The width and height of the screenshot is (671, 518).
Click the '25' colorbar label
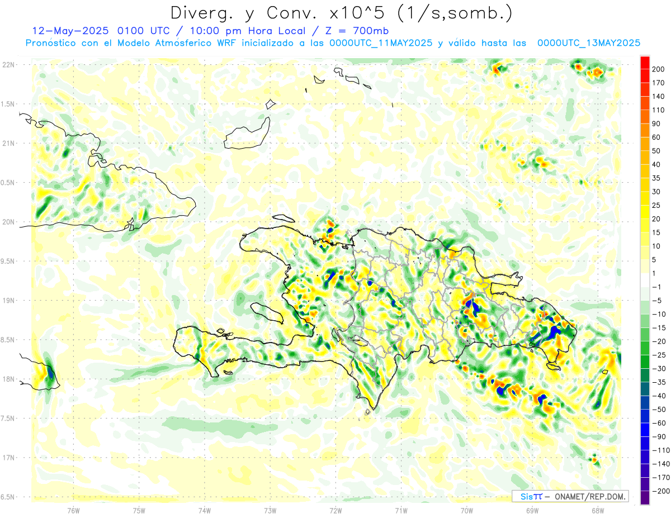(658, 205)
